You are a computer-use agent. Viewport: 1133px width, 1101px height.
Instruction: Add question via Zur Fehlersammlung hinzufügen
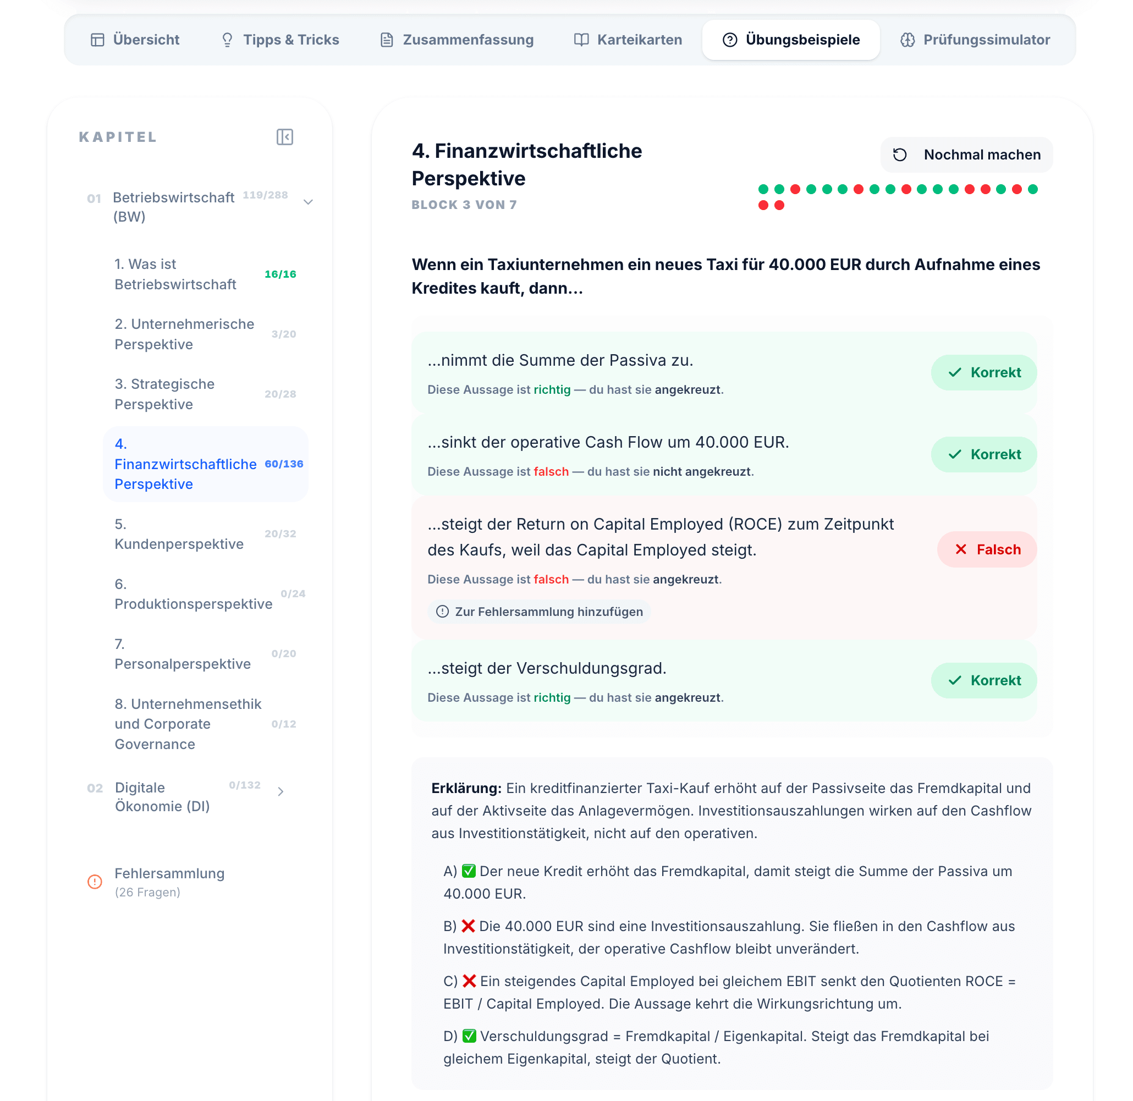click(x=539, y=612)
